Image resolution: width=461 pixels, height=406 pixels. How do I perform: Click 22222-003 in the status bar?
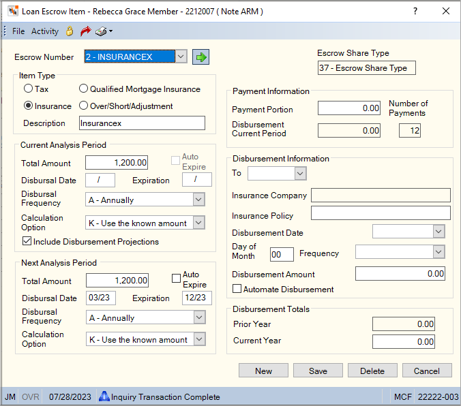438,397
